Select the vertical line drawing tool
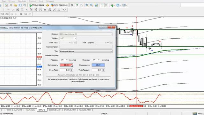Viewport: 204px width, 115px height. coord(4,10)
